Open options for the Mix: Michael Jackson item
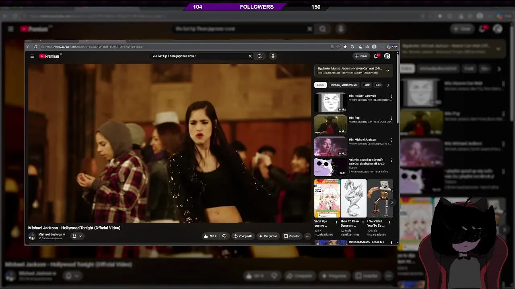This screenshot has height=289, width=515. [x=391, y=140]
